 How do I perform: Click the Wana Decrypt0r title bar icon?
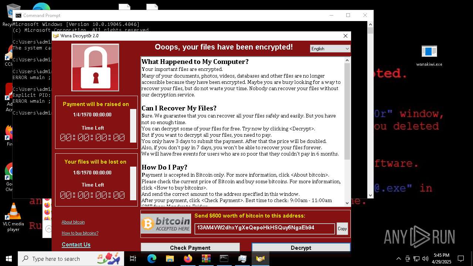tap(56, 36)
